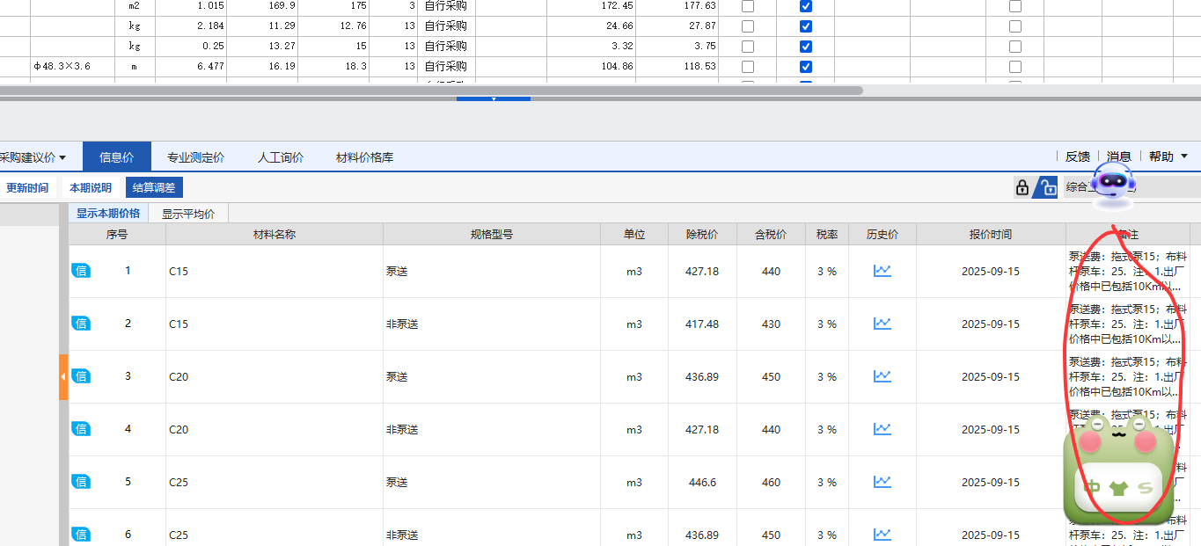Click the 报价时间 column header

[x=991, y=234]
